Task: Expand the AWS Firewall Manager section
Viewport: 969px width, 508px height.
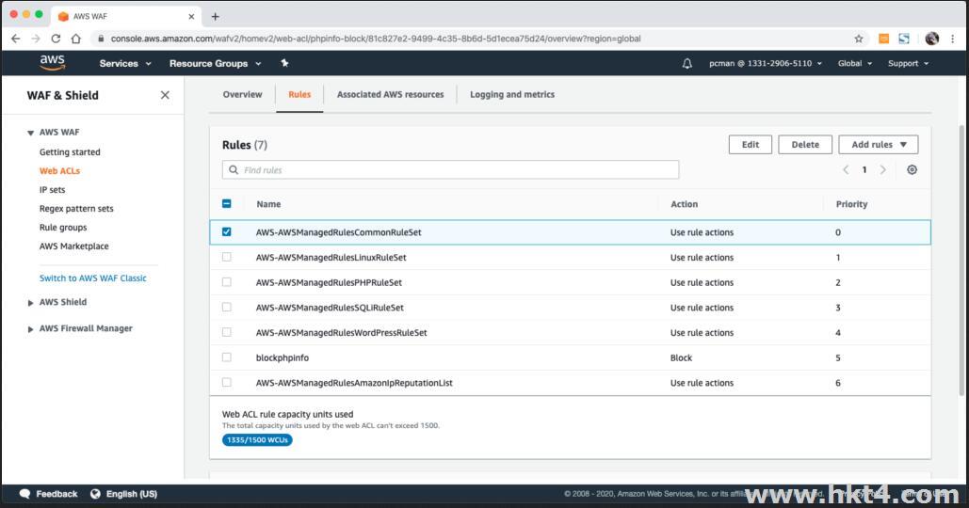Action: point(30,329)
